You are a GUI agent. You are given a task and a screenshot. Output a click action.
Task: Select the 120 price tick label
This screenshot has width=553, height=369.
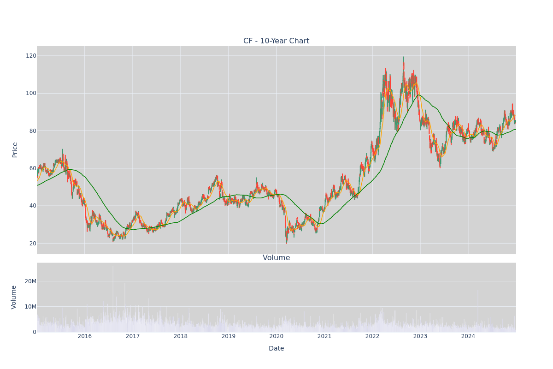(31, 56)
